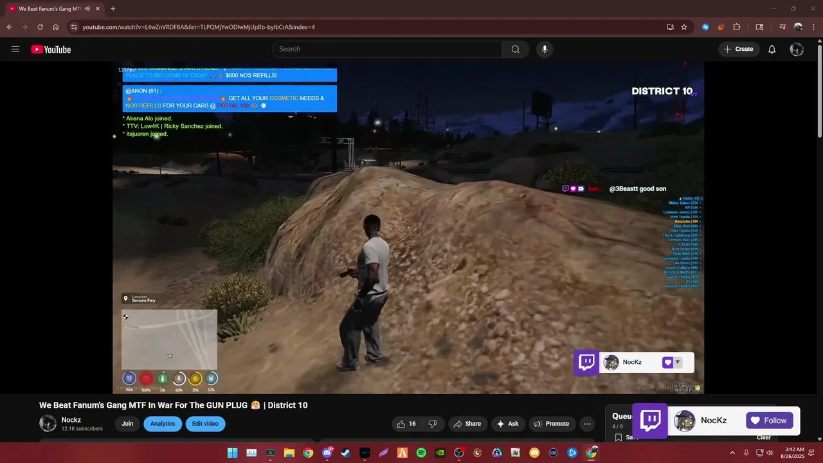Open the Chrome profile avatar
Viewport: 823px width, 463px height.
click(x=798, y=27)
